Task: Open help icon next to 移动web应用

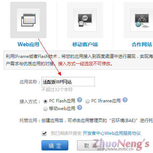Action: click(80, 107)
